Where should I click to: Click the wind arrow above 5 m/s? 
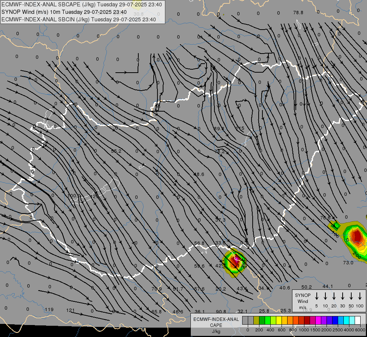317,296
